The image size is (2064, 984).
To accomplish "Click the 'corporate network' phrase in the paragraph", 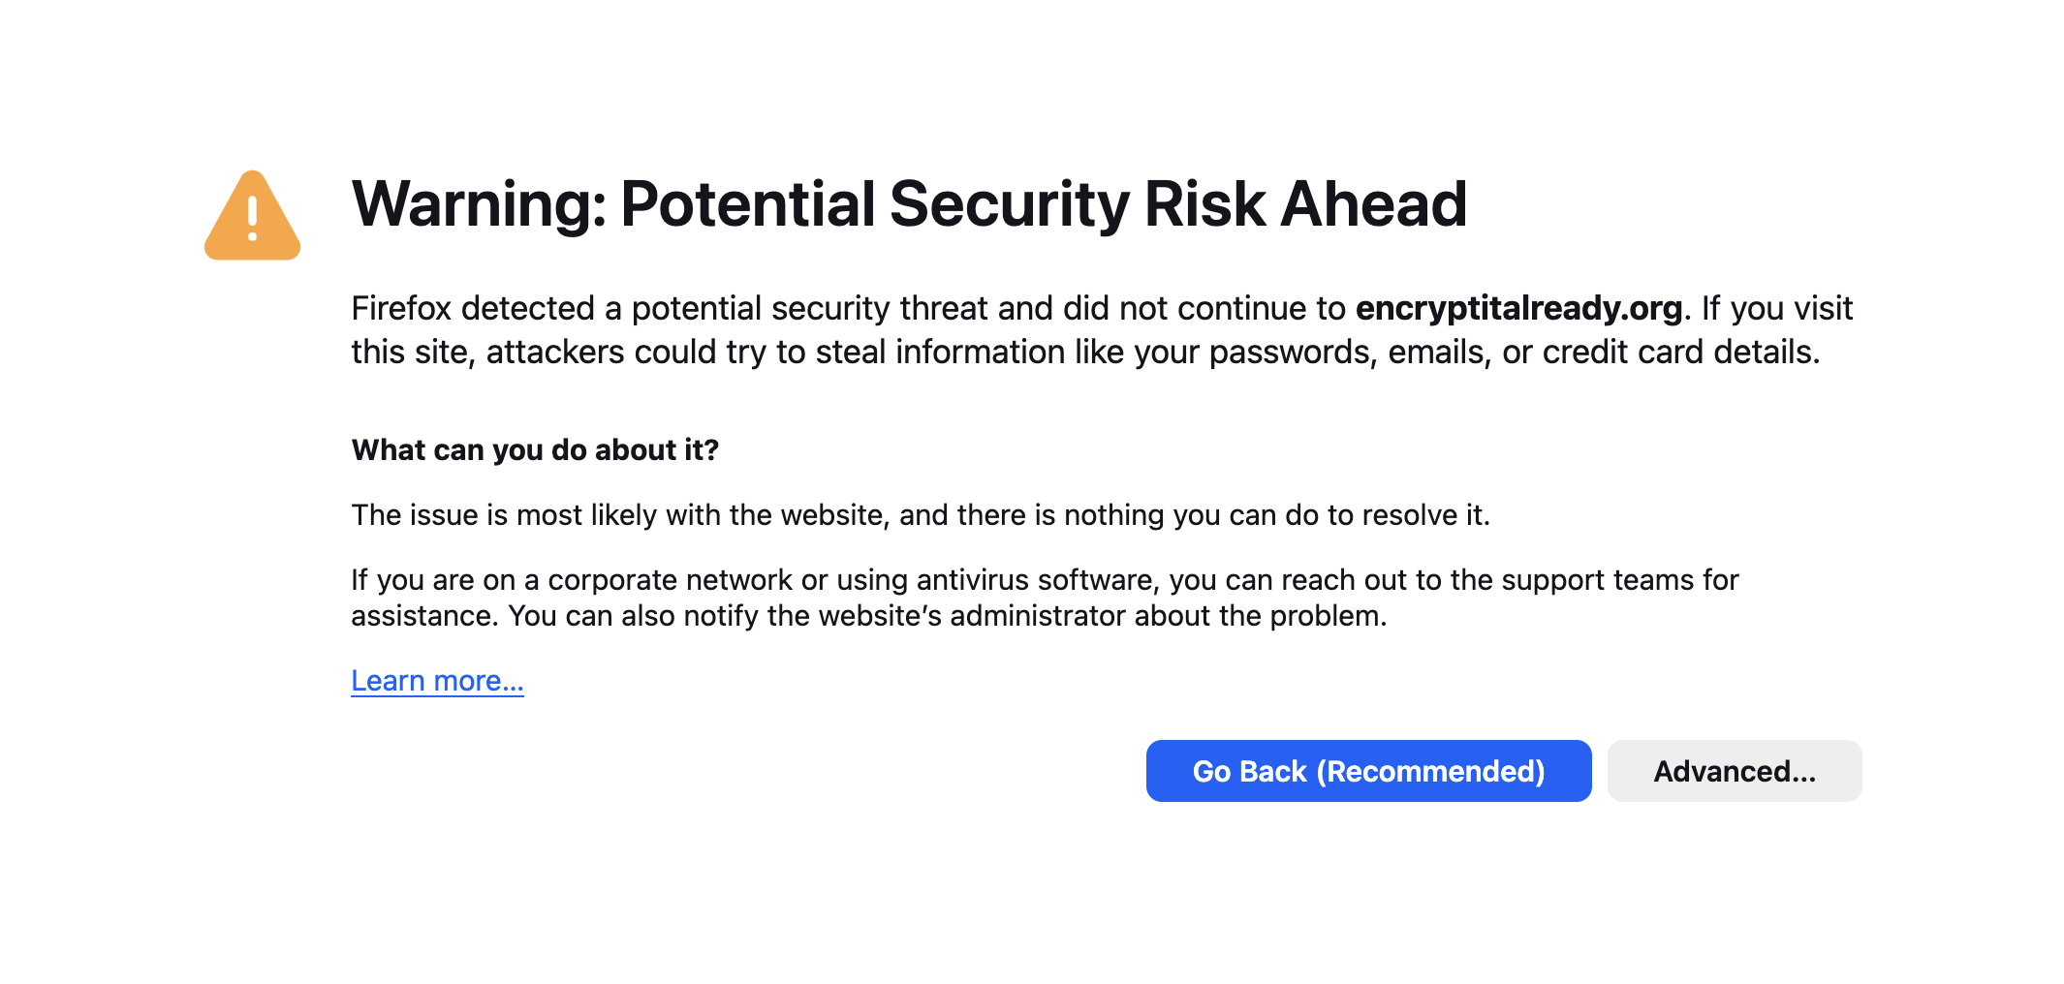I will (670, 580).
